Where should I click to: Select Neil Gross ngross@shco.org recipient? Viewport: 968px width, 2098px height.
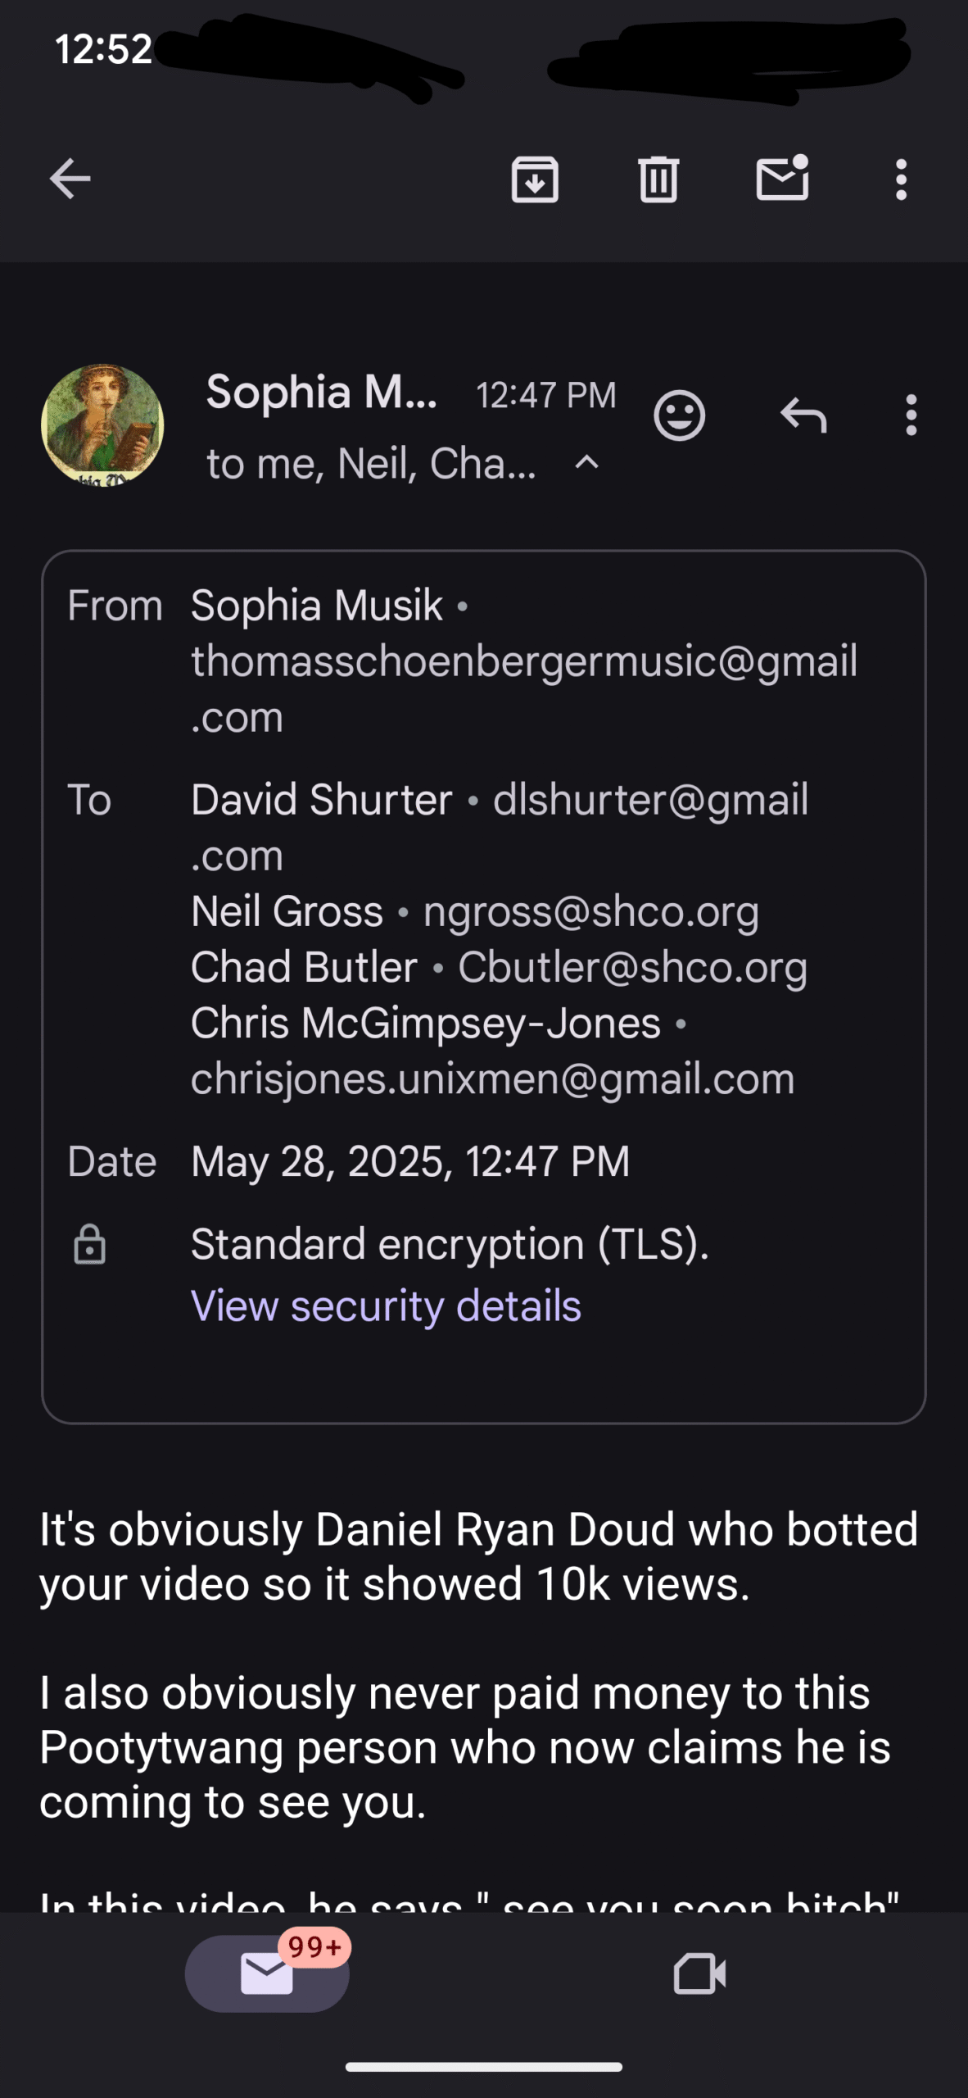coord(475,911)
